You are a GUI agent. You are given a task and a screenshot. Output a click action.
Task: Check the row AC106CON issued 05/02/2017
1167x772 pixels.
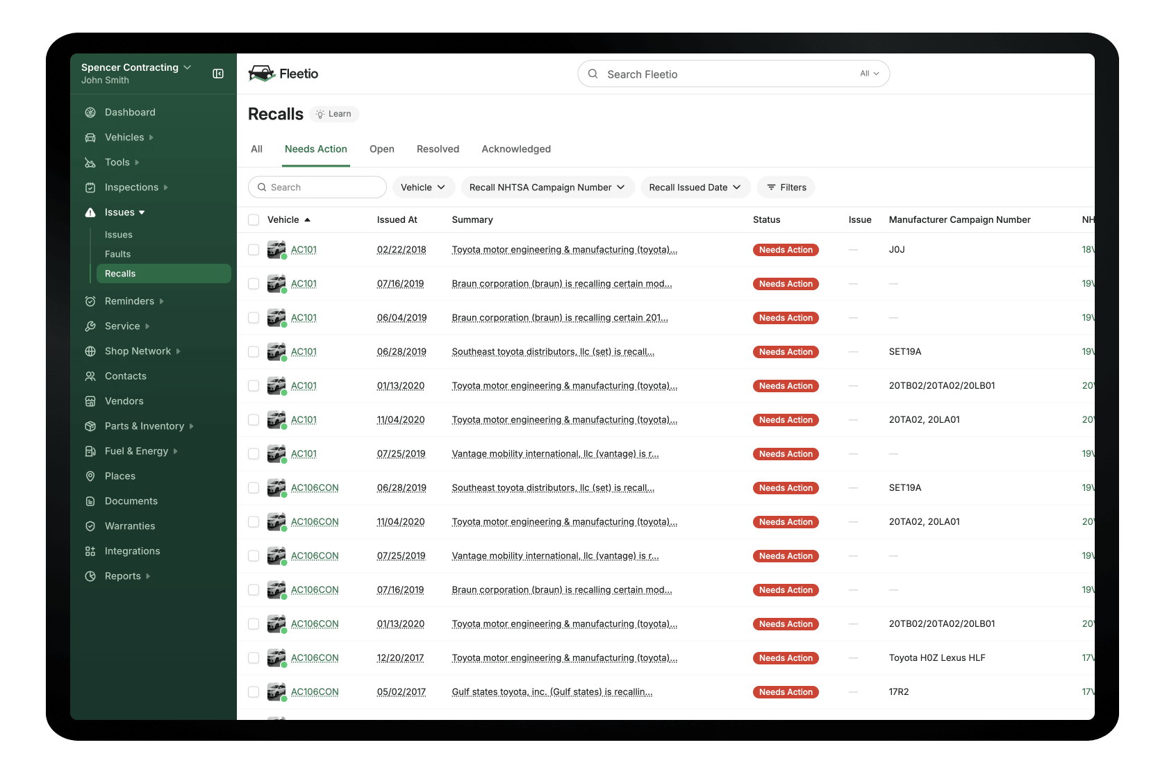click(254, 692)
